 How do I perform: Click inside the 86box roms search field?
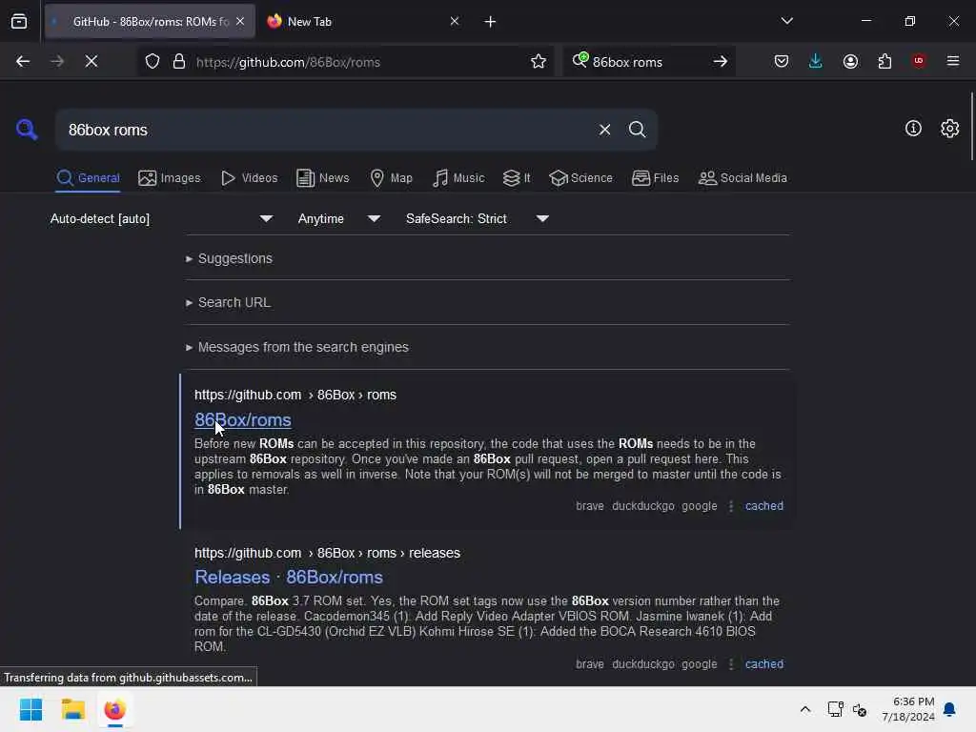[324, 130]
